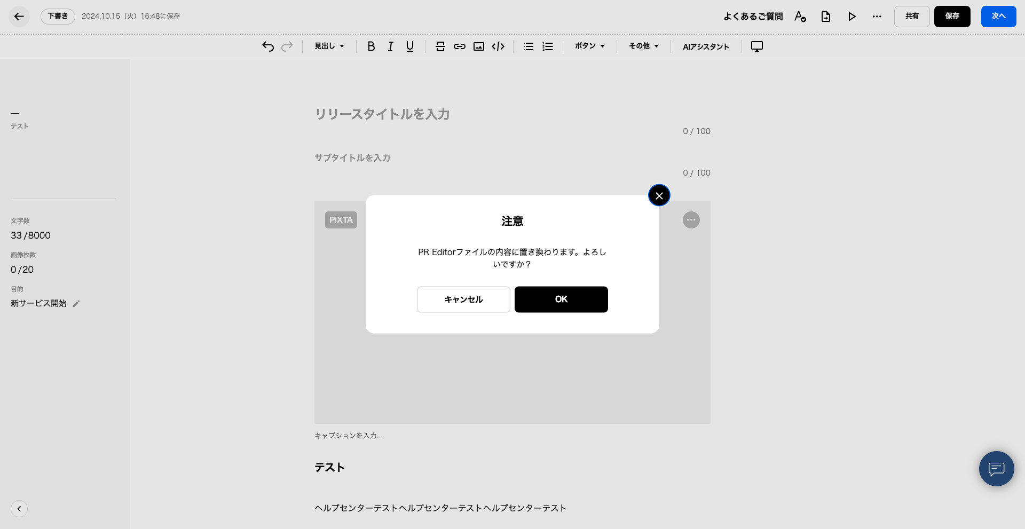
Task: Click the ヘルプセンターテスト paragraph text
Action: click(x=440, y=508)
